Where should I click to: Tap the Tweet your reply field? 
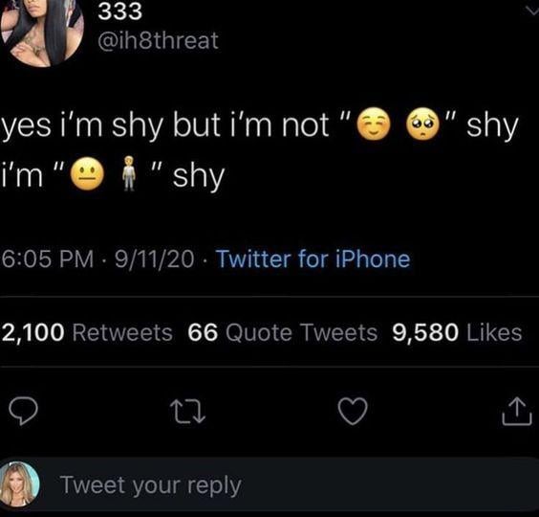coord(289,484)
